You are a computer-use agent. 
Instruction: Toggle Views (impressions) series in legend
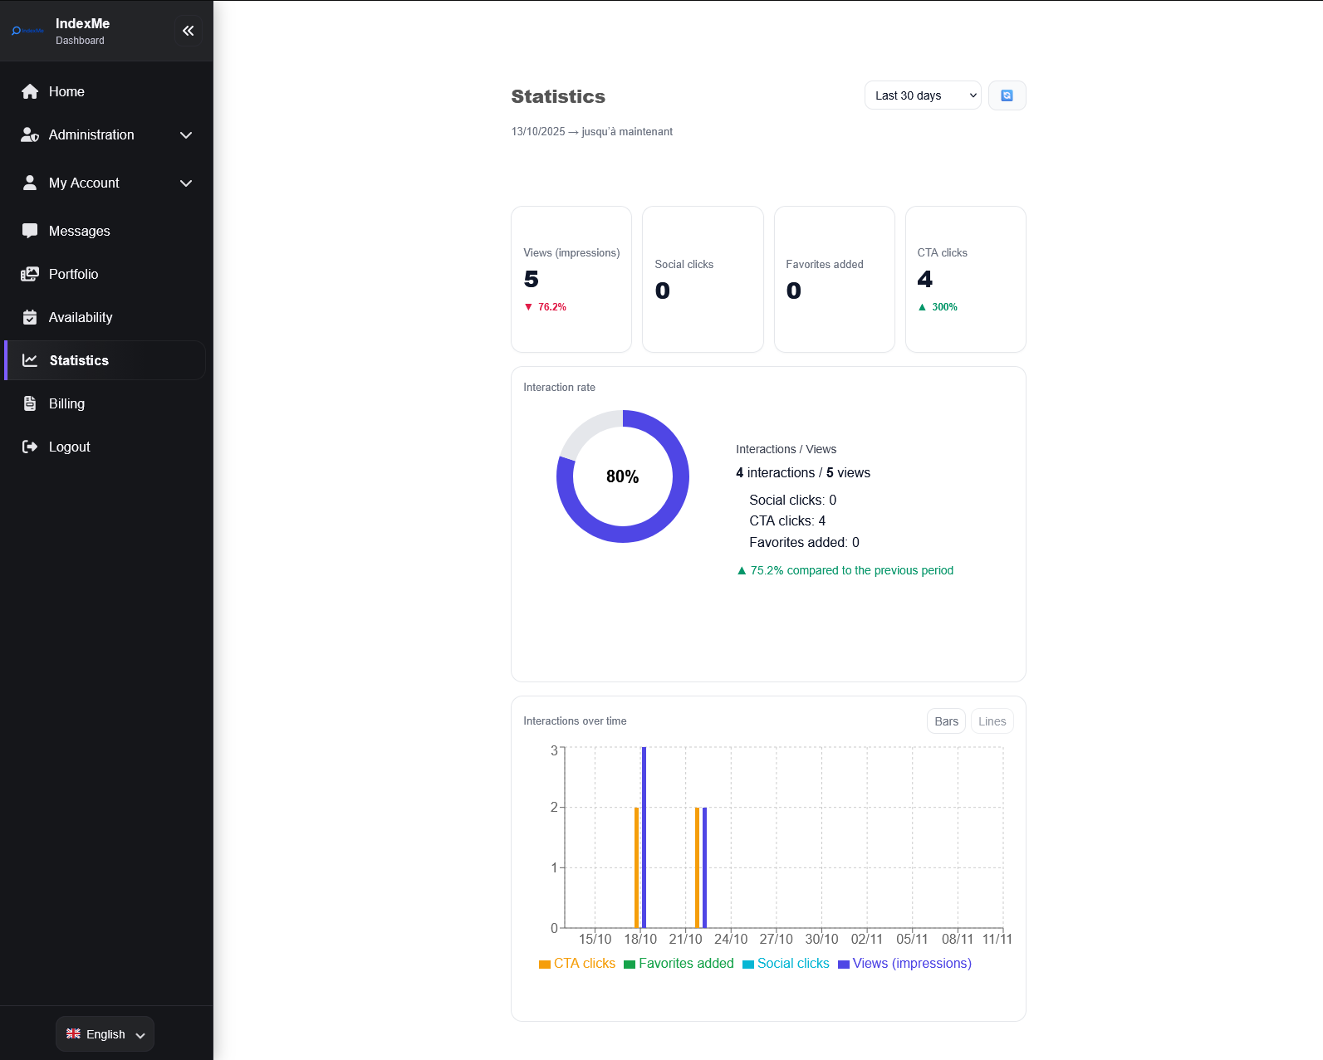(x=904, y=964)
